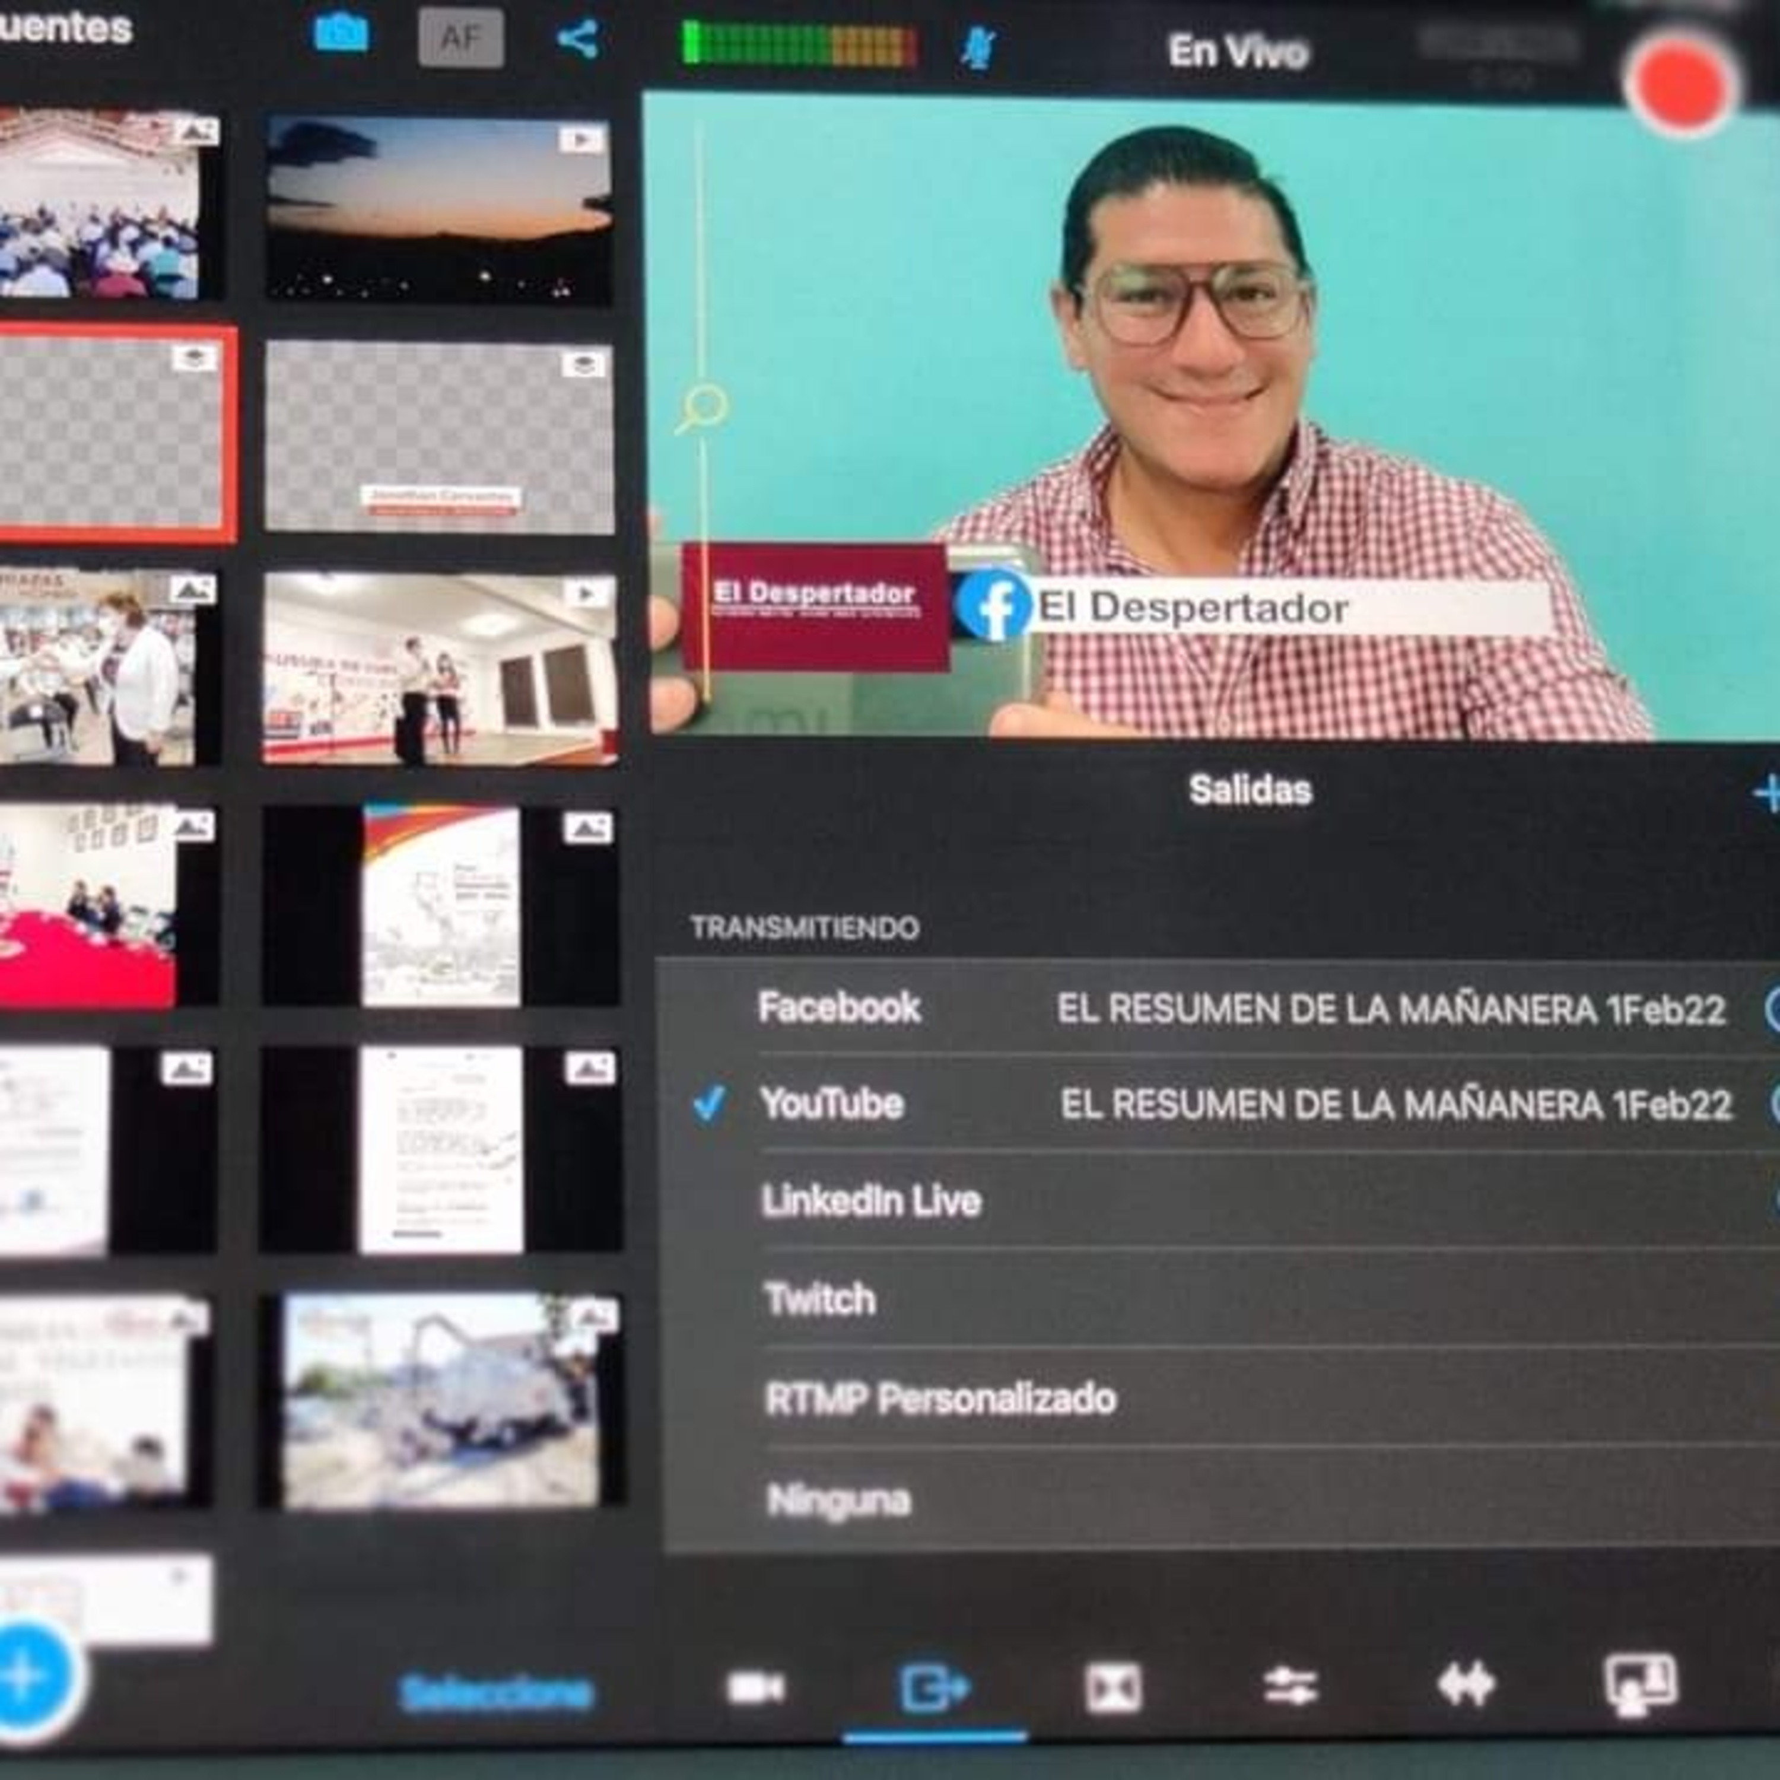
Task: Select the colorful map poster thumbnail
Action: click(440, 905)
